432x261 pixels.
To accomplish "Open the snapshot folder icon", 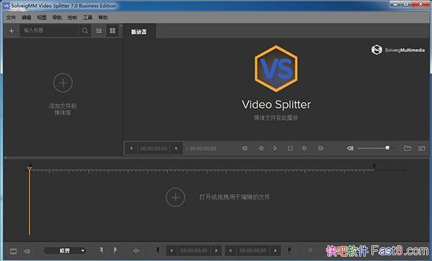I will pyautogui.click(x=407, y=148).
